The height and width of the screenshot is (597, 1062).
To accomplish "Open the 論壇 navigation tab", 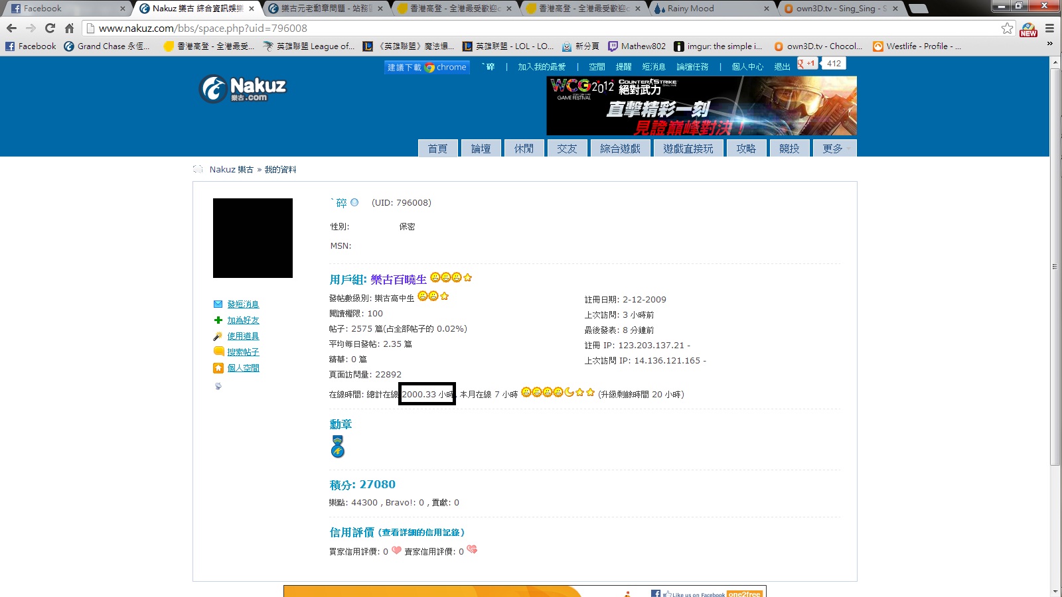I will pos(481,149).
